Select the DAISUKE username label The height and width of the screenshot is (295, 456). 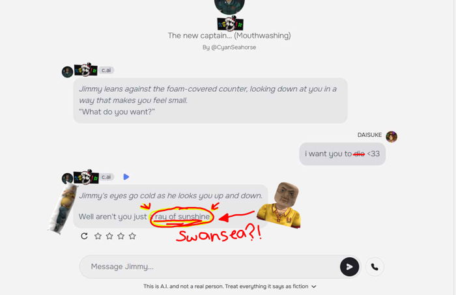[369, 135]
